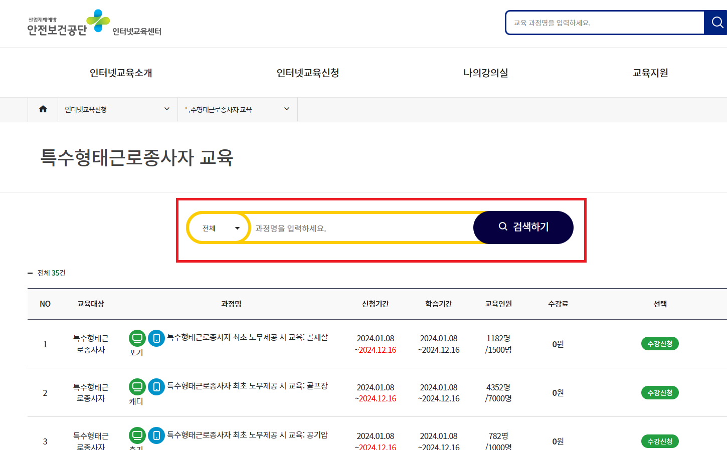Click the top-right 교육 과정명 search box

(602, 23)
